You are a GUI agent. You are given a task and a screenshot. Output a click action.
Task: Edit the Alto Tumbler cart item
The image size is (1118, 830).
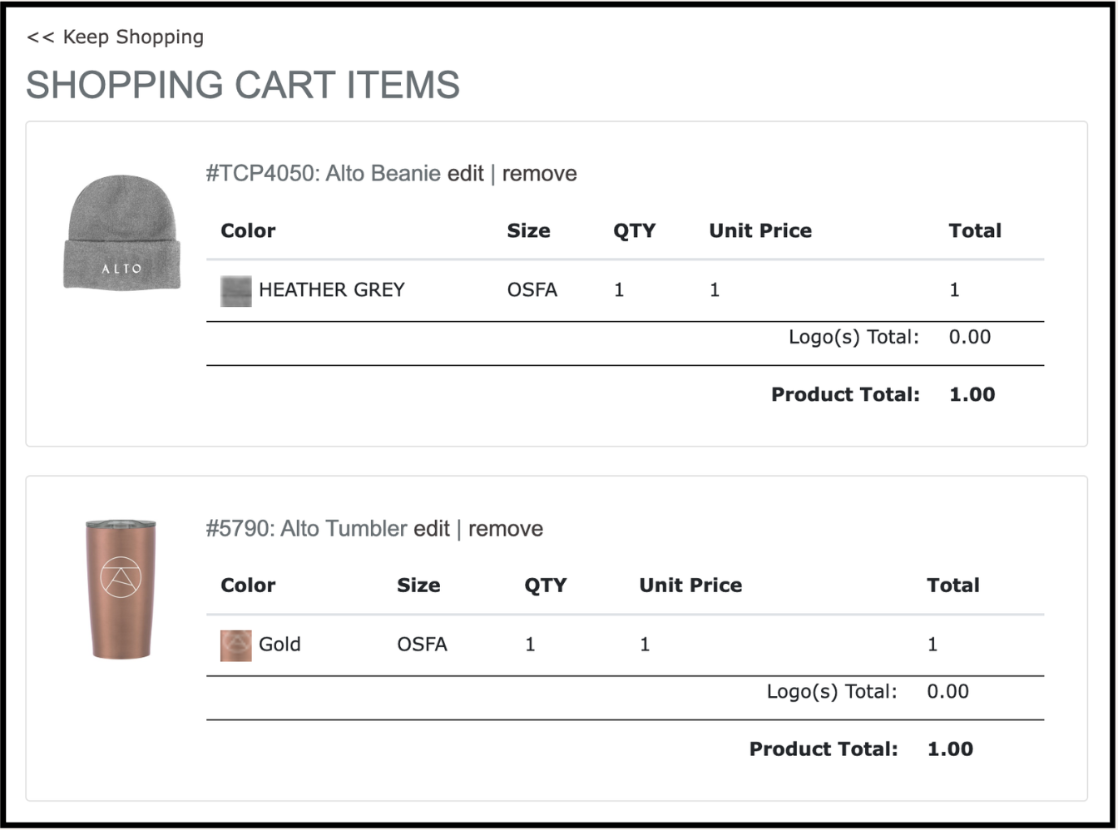(432, 529)
